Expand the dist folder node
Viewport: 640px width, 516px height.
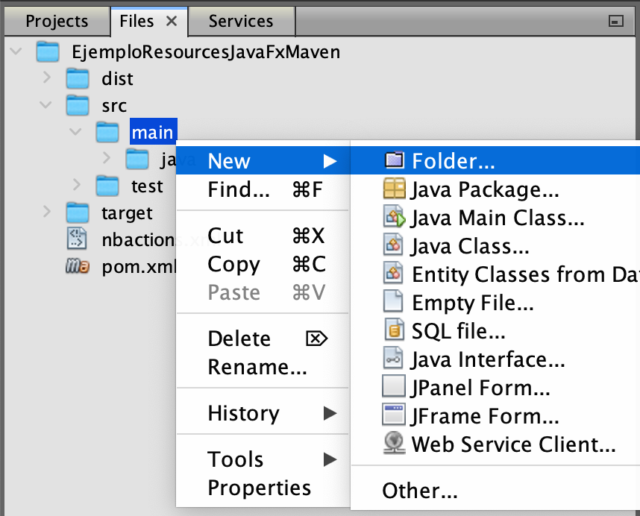[46, 78]
